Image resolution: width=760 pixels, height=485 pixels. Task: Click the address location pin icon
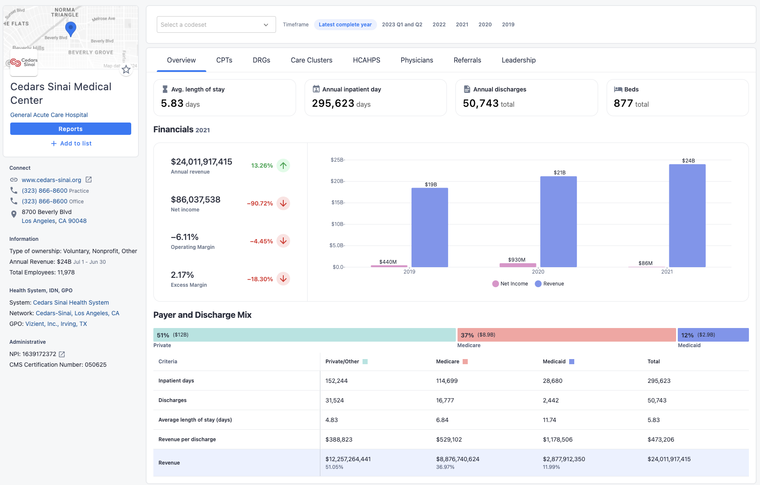(14, 214)
